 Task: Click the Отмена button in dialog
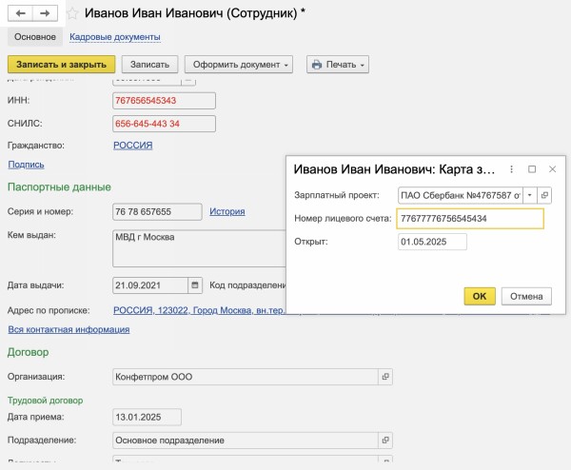click(526, 296)
